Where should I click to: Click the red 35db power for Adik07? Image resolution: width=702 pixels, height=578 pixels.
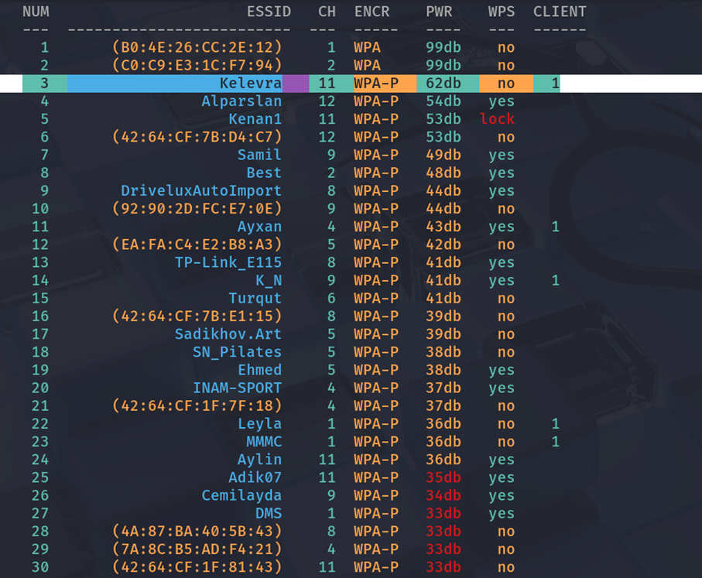(x=443, y=477)
